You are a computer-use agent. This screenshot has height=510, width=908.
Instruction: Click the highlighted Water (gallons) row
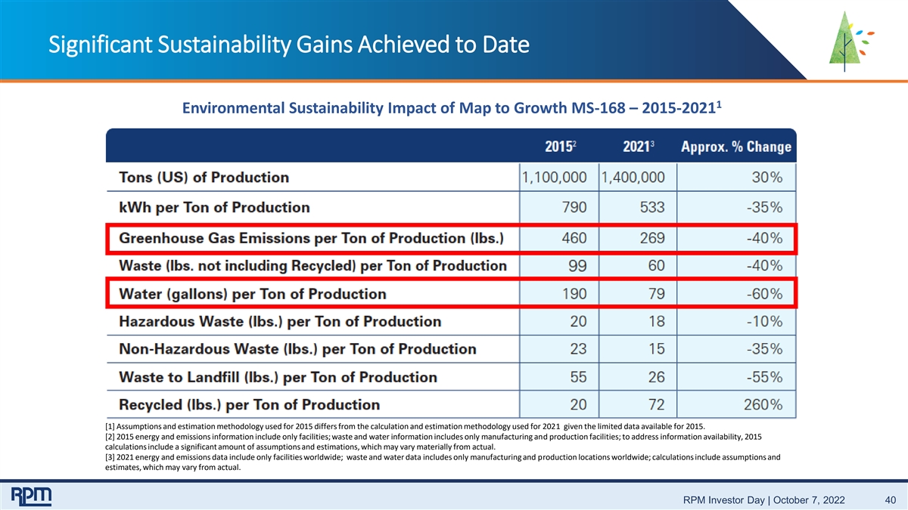452,293
